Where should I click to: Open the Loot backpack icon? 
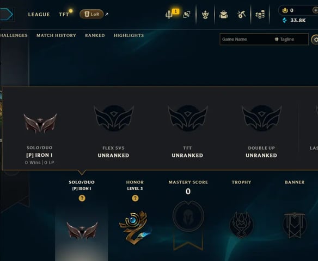[x=224, y=15]
